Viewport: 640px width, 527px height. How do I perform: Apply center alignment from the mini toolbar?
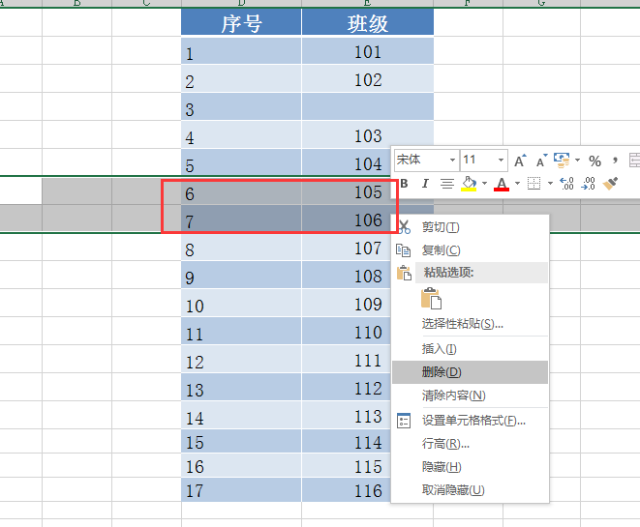pos(447,184)
